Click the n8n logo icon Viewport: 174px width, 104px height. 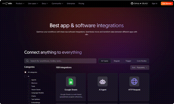[5, 4]
